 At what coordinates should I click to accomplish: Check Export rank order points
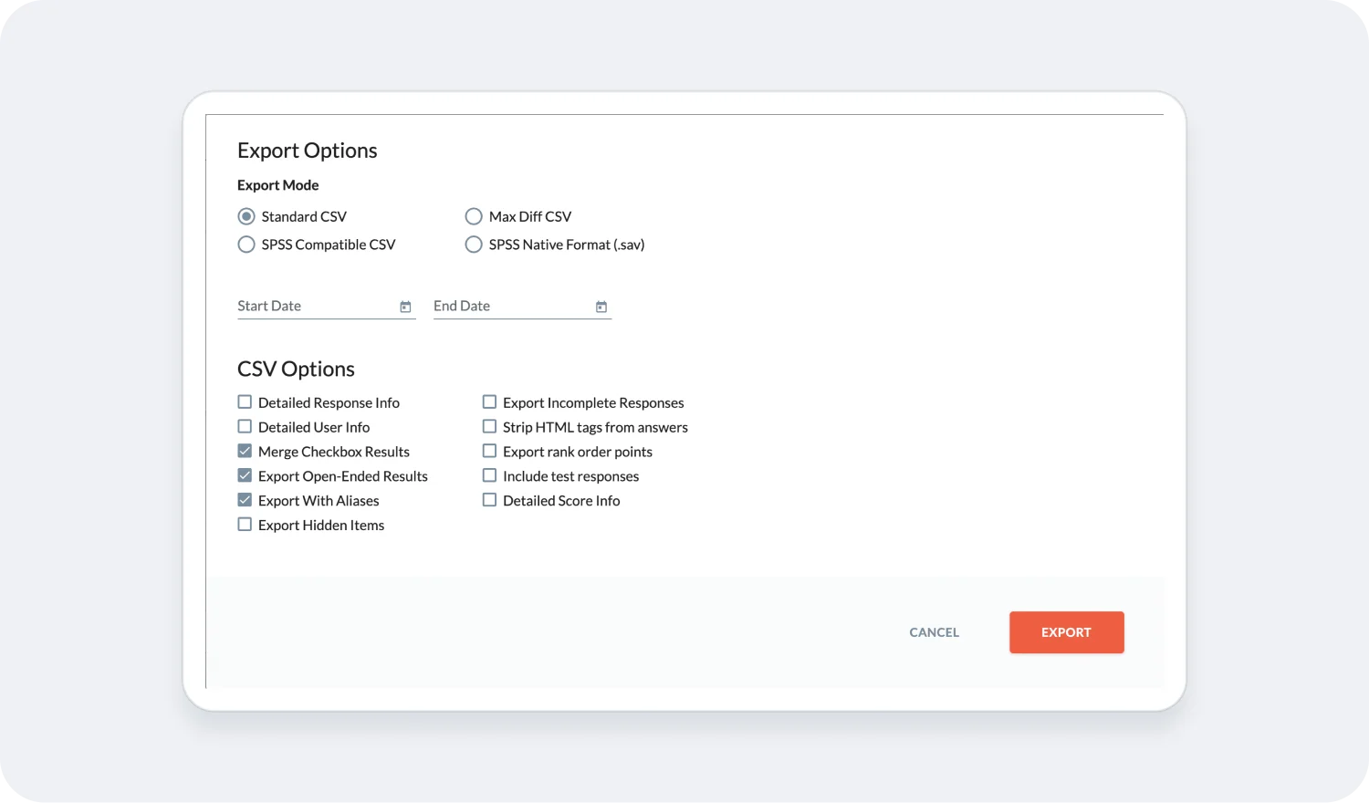489,450
